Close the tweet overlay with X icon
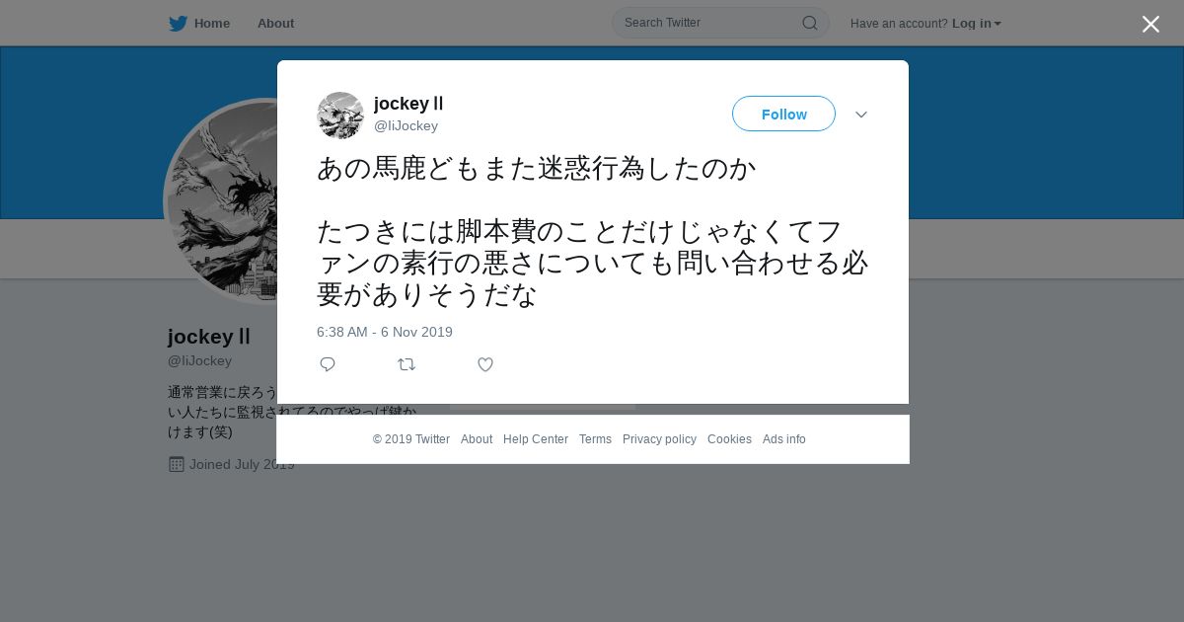This screenshot has height=622, width=1184. click(1150, 24)
